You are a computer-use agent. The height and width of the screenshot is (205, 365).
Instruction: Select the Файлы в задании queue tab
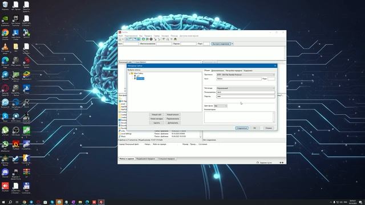point(127,159)
